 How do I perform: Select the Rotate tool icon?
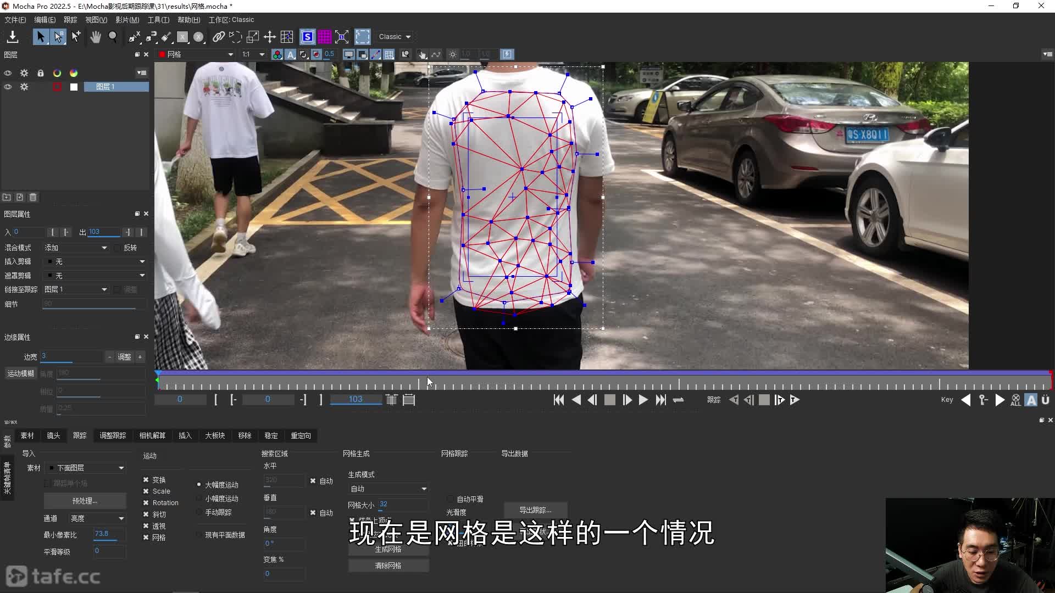pyautogui.click(x=235, y=37)
